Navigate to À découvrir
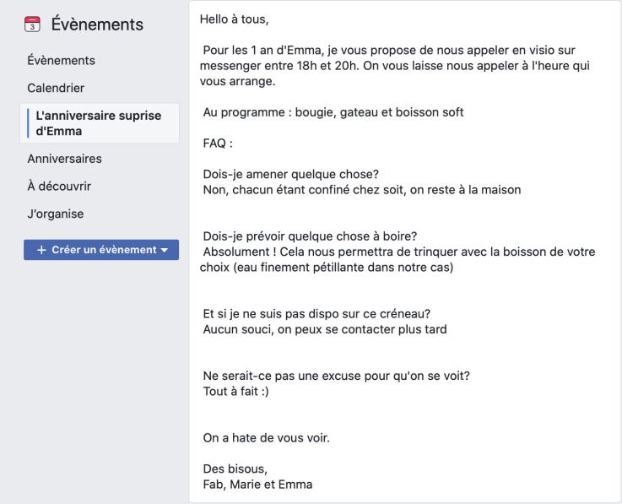The image size is (622, 504). 59,186
